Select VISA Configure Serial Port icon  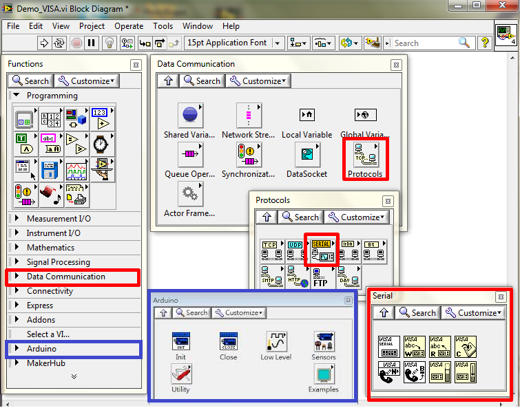388,347
